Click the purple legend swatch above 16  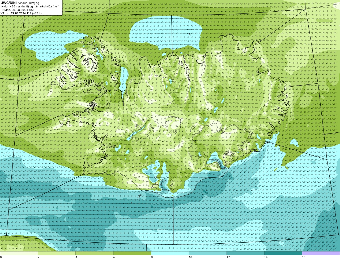coord(321,253)
